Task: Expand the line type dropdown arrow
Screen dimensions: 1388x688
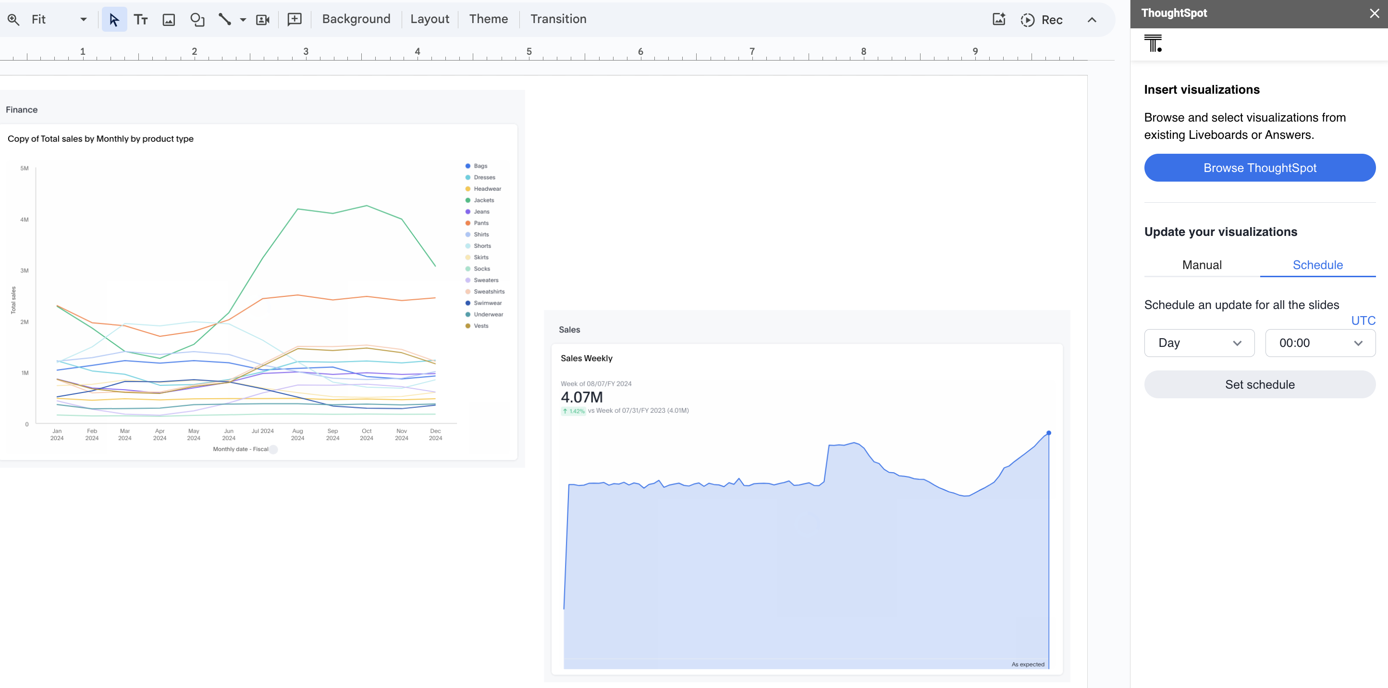Action: pos(243,19)
